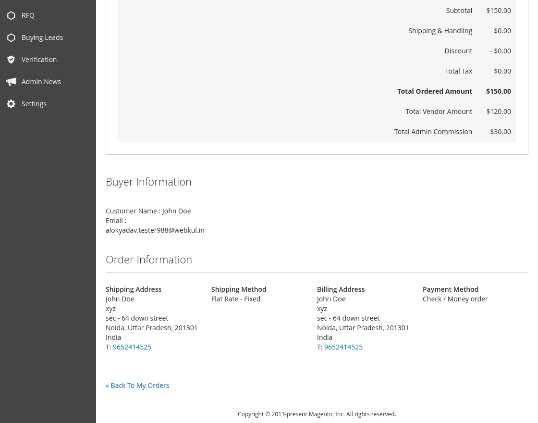Go to Buying Leads in sidebar
This screenshot has height=423, width=538.
(42, 37)
